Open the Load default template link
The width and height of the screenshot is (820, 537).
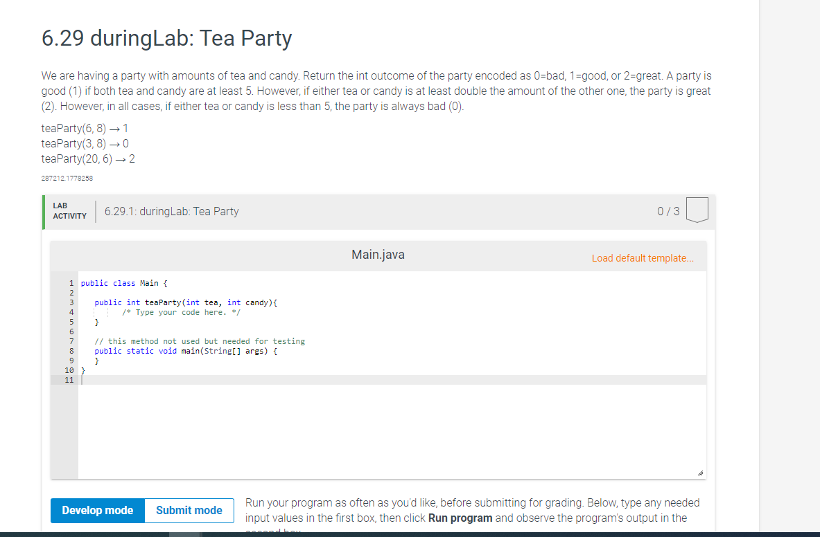tap(642, 257)
